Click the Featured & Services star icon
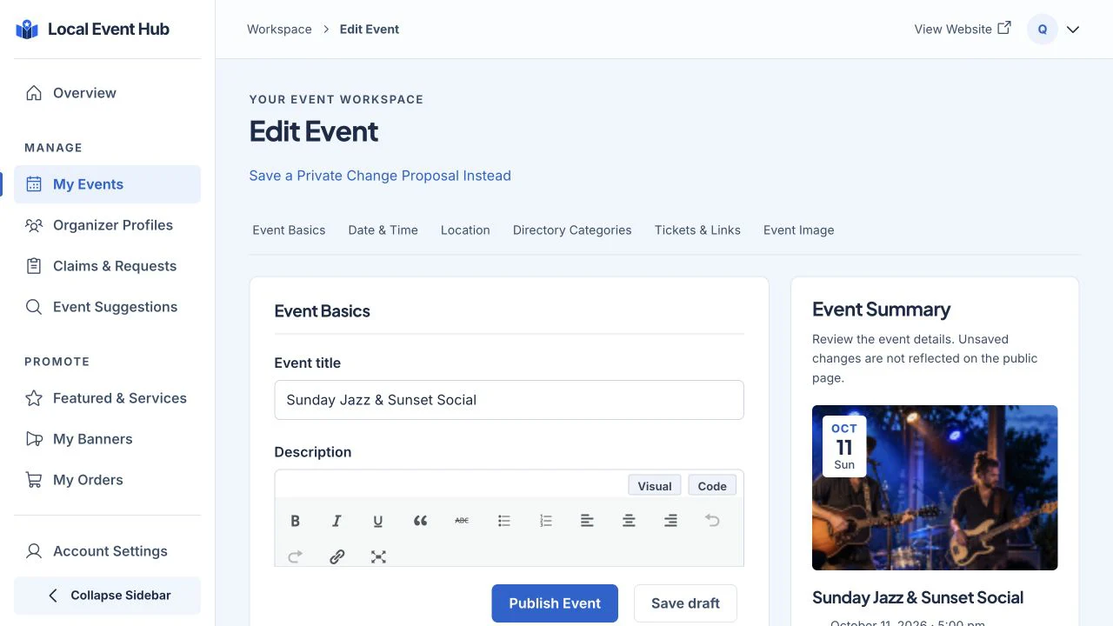 (34, 398)
